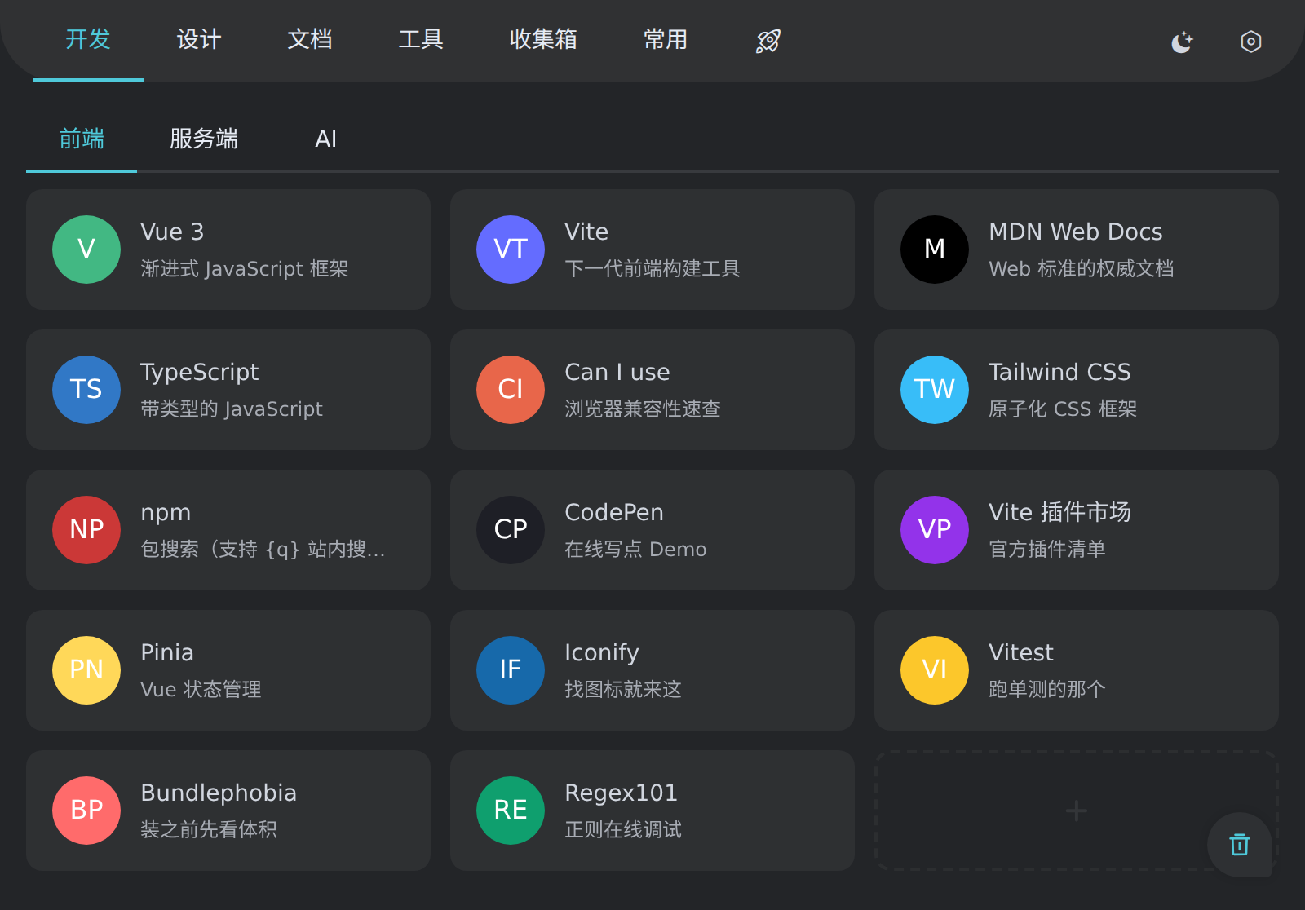Click the red NP npm icon
Screen dimensions: 1305x910
point(86,530)
